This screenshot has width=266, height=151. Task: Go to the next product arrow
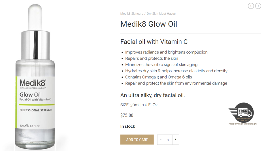[258, 6]
